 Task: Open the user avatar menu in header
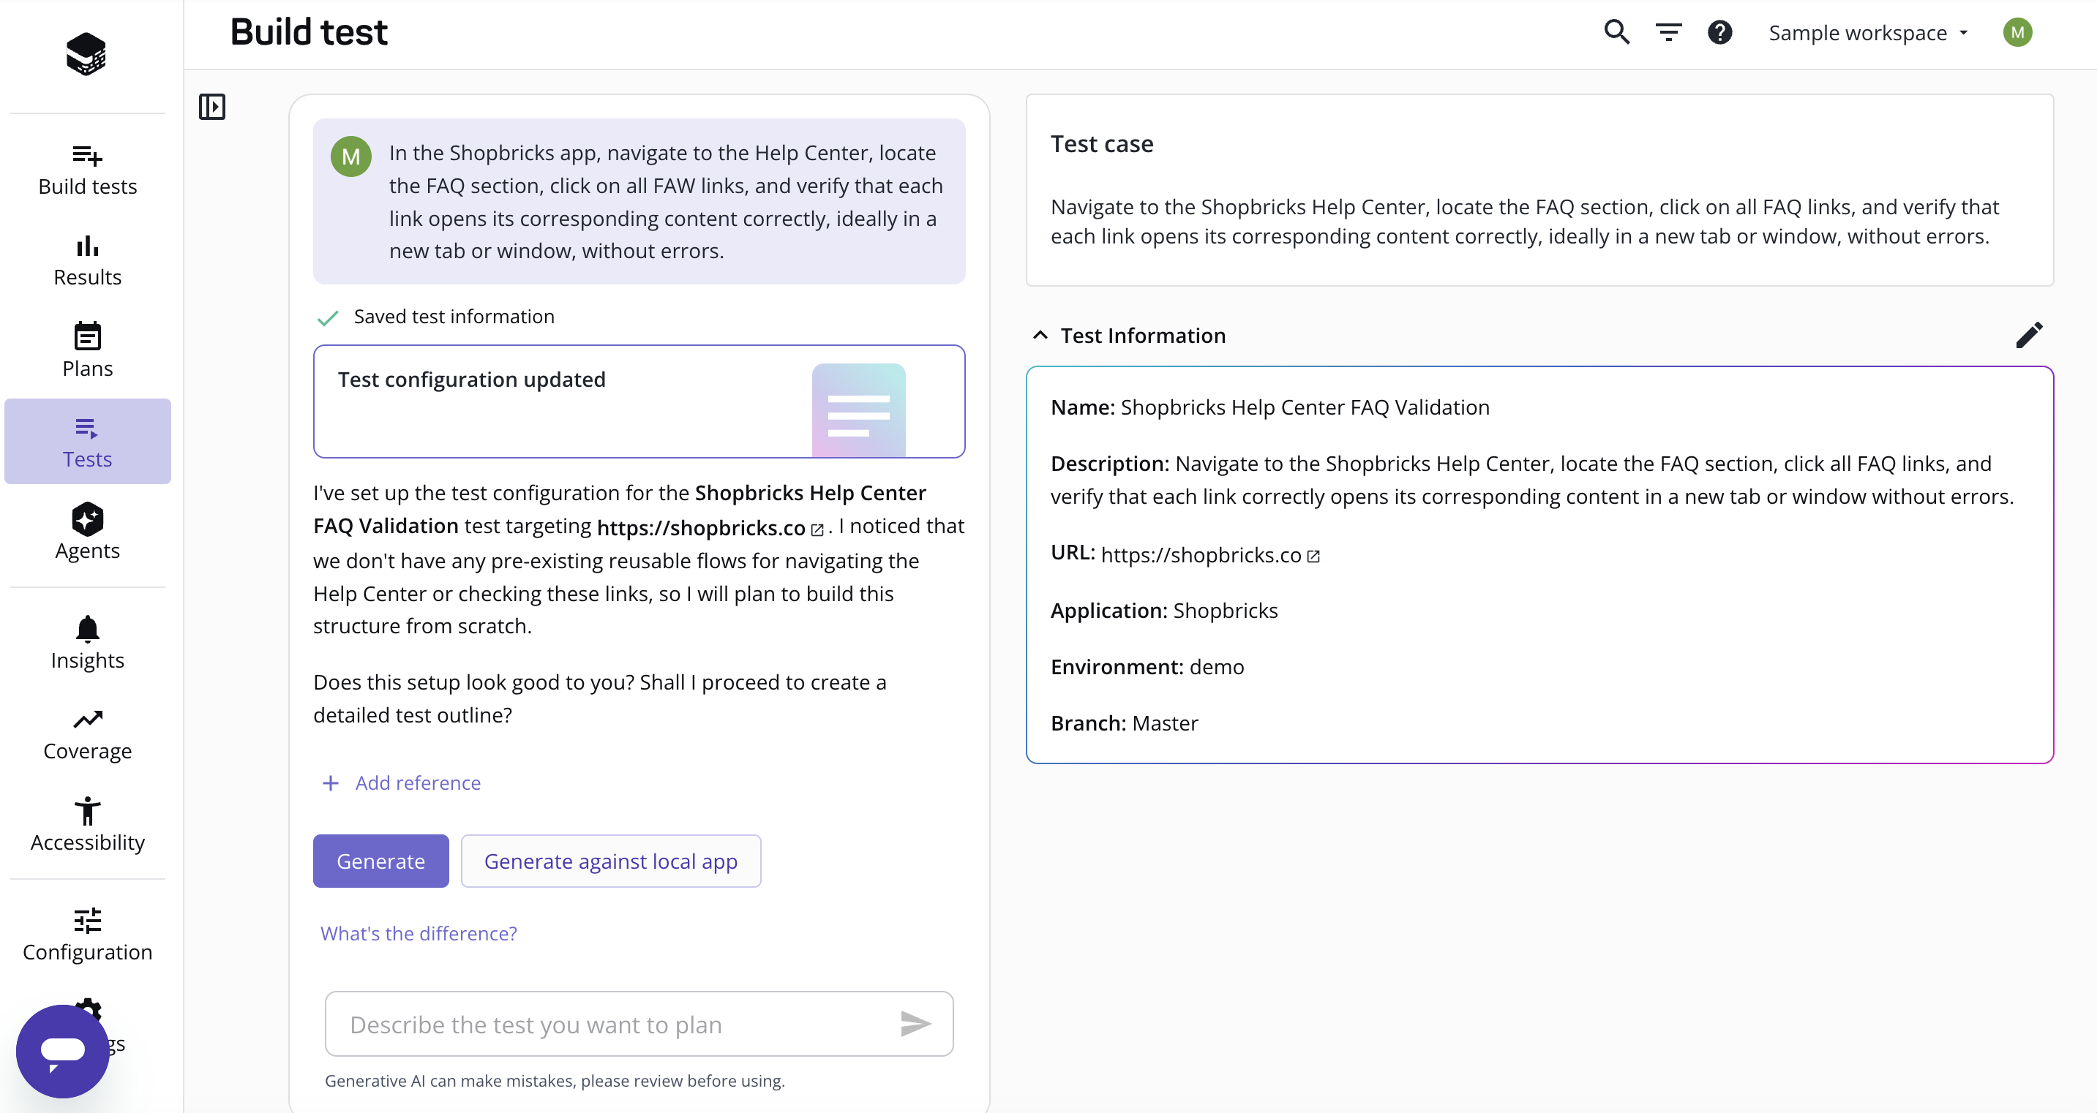click(2017, 33)
